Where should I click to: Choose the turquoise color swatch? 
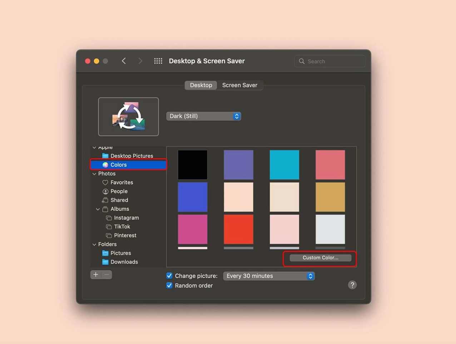tap(284, 164)
